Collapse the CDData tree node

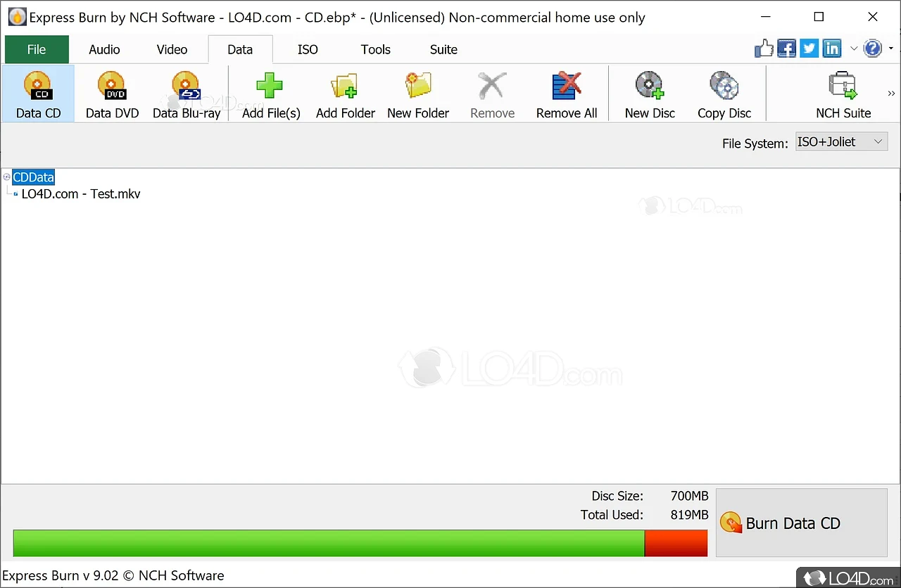tap(7, 177)
